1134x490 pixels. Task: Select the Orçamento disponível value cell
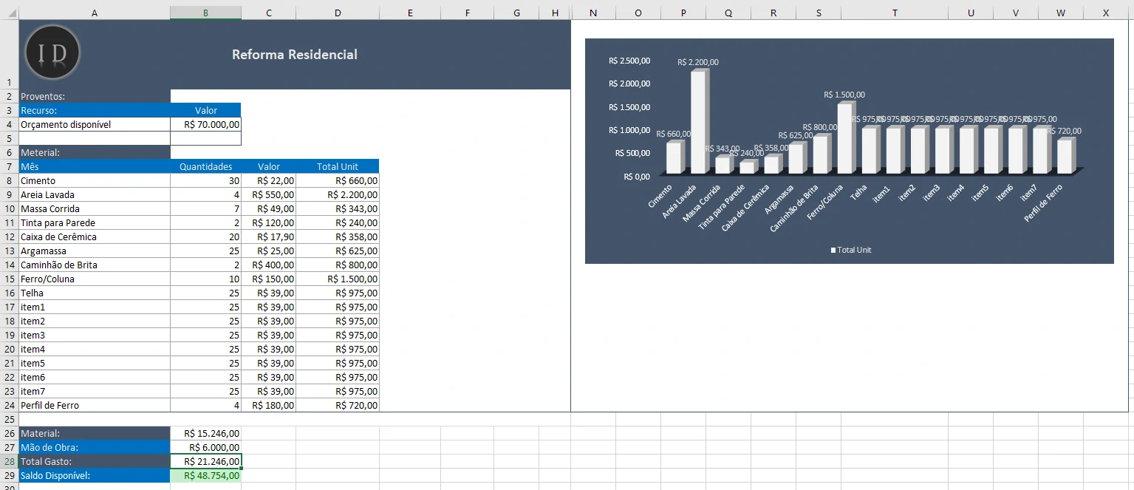(x=205, y=125)
